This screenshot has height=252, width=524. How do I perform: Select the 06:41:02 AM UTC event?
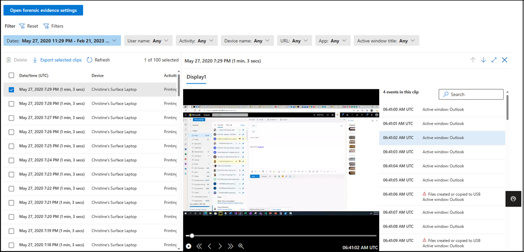[x=442, y=138]
